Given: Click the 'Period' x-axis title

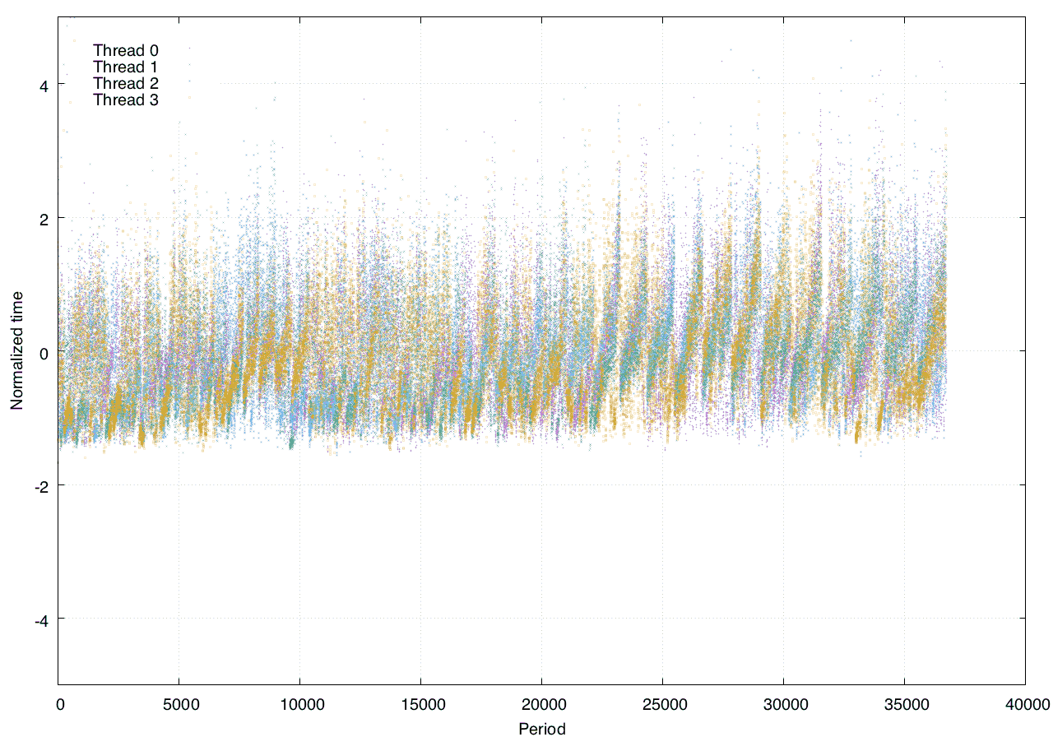Looking at the screenshot, I should [x=542, y=728].
